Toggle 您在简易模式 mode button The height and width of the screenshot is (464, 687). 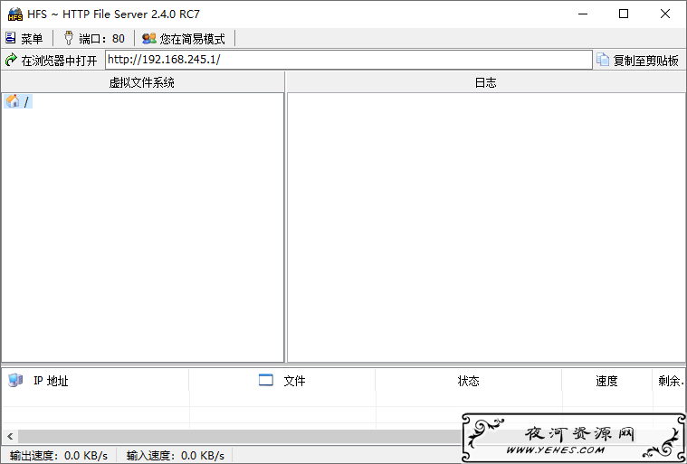pos(184,39)
